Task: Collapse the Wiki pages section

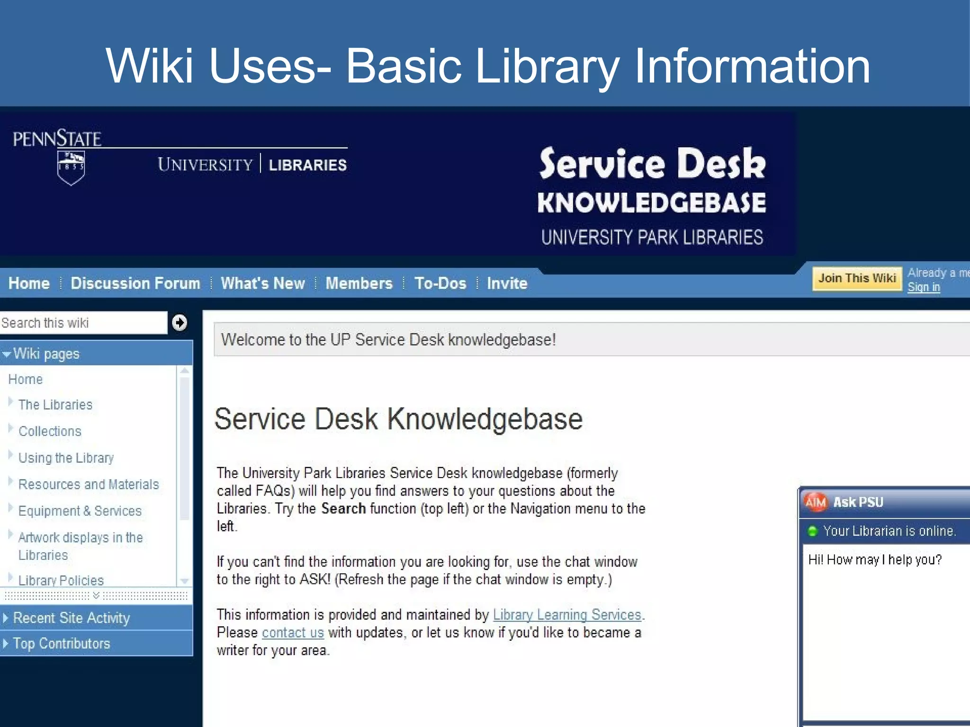Action: pyautogui.click(x=7, y=354)
